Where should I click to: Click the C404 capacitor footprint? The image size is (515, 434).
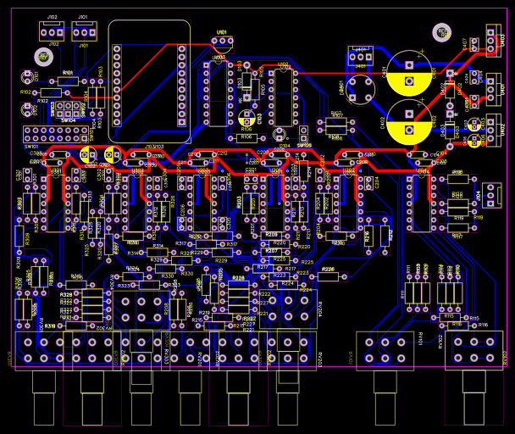click(474, 77)
